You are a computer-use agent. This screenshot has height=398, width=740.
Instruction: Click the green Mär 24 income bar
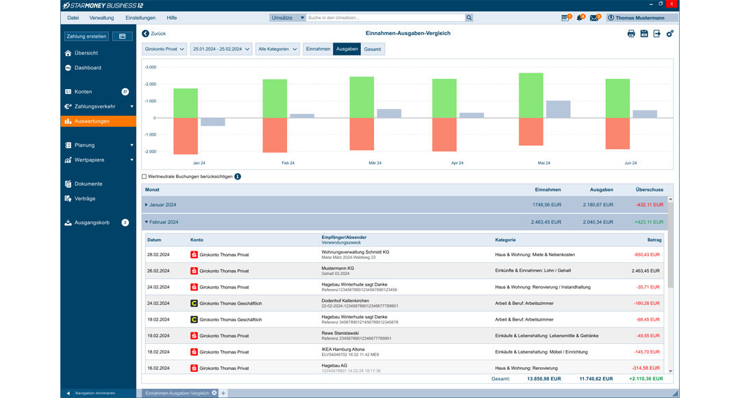coord(362,97)
